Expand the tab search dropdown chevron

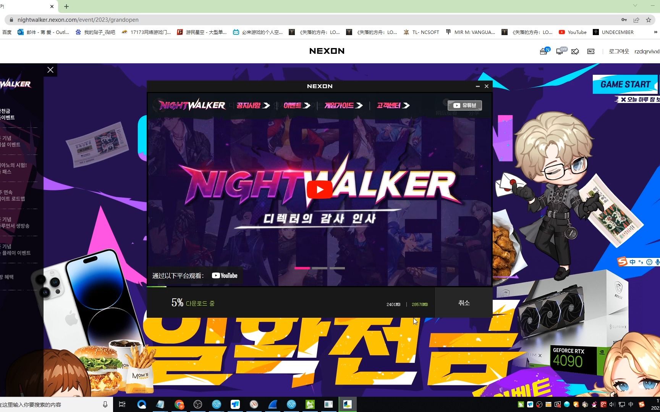click(x=635, y=5)
